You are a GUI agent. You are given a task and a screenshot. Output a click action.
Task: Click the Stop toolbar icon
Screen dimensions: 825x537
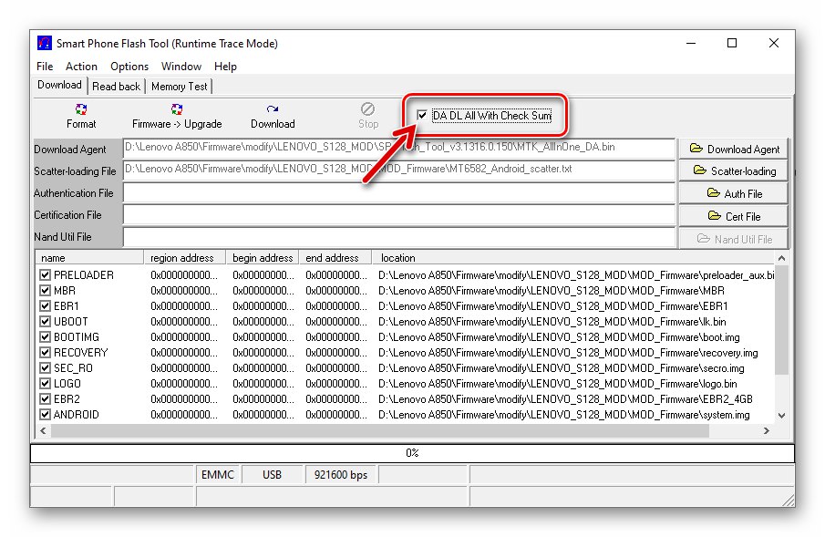click(x=367, y=109)
